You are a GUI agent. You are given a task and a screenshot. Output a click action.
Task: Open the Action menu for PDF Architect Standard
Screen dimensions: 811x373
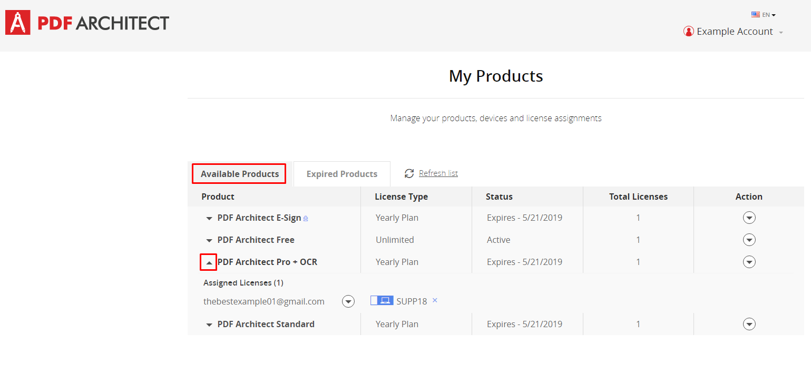coord(749,324)
